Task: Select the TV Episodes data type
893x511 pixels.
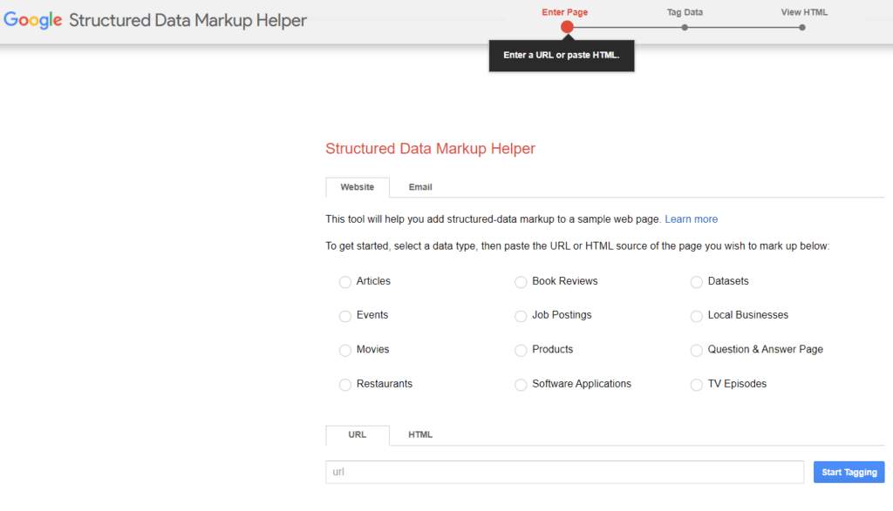Action: [x=697, y=384]
